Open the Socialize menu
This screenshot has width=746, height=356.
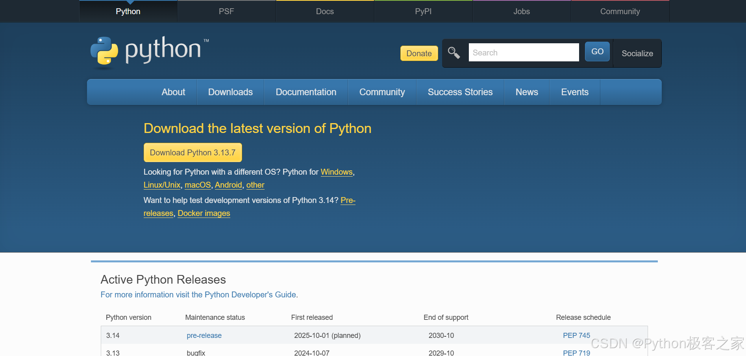coord(637,53)
